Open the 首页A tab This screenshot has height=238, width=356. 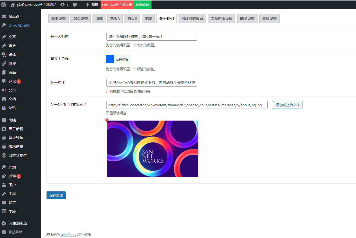coord(115,18)
